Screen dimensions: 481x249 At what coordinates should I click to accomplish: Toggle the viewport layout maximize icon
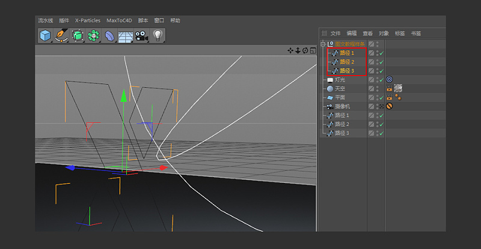coord(313,50)
